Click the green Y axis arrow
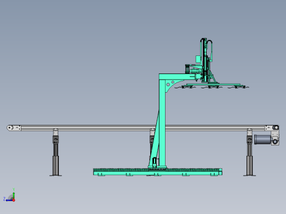 pos(14,195)
